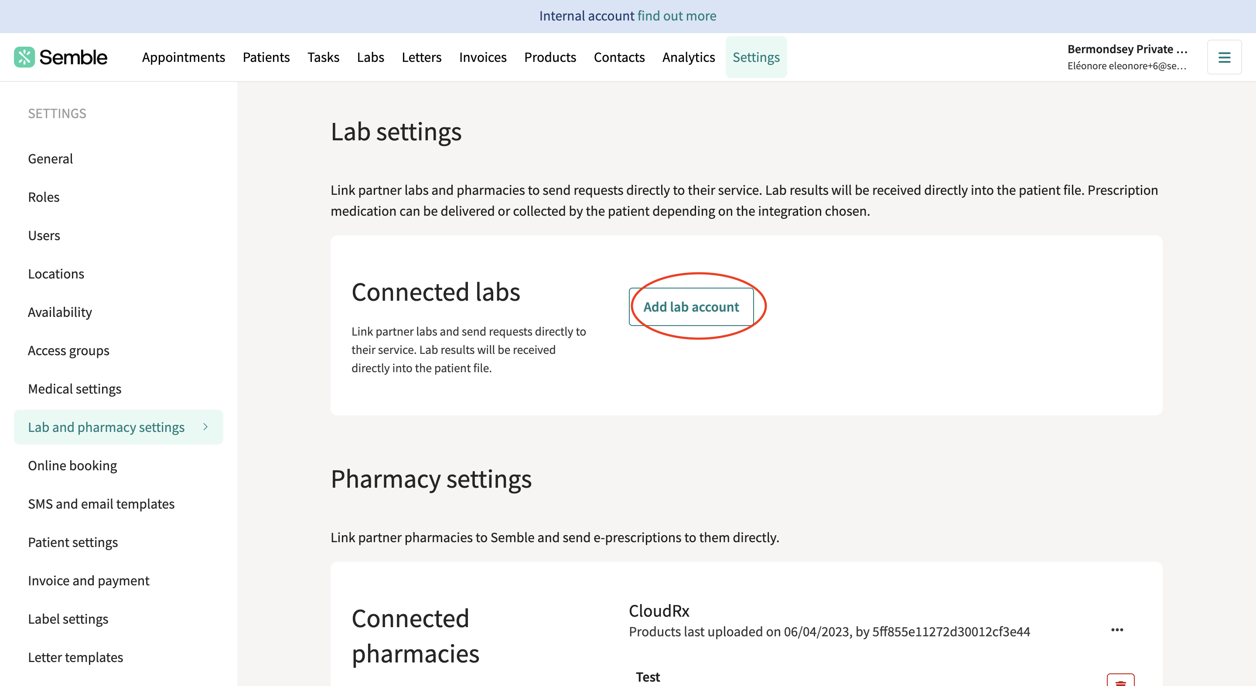Open SMS and email templates
1256x686 pixels.
pos(101,503)
